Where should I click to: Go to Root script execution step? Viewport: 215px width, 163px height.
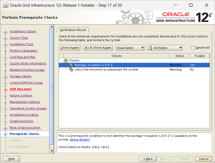pos(25,127)
